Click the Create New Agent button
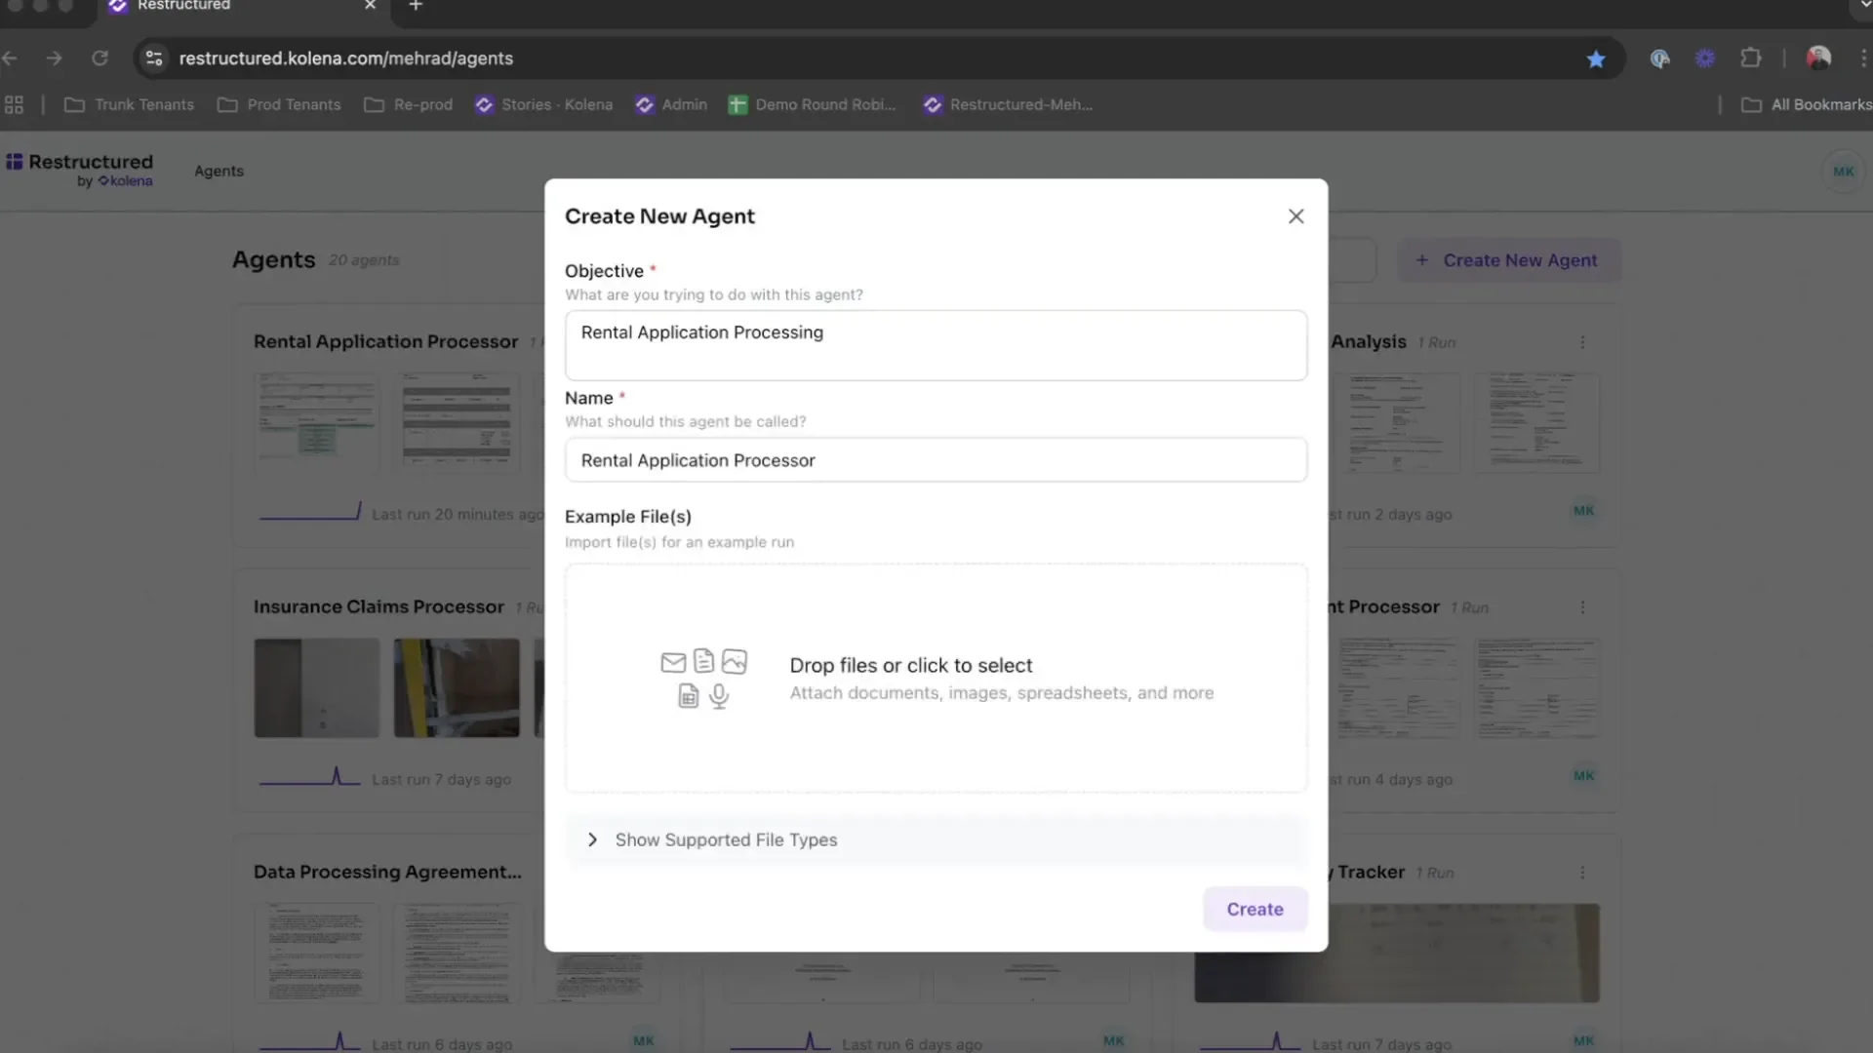This screenshot has height=1053, width=1873. (x=1508, y=260)
